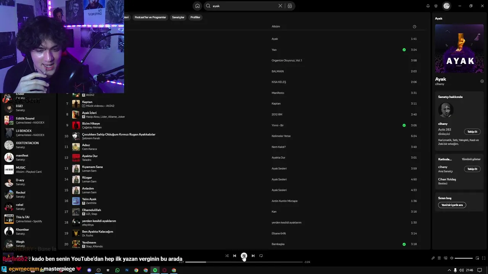Open connect to a device icon
This screenshot has width=488, height=274.
click(x=445, y=258)
